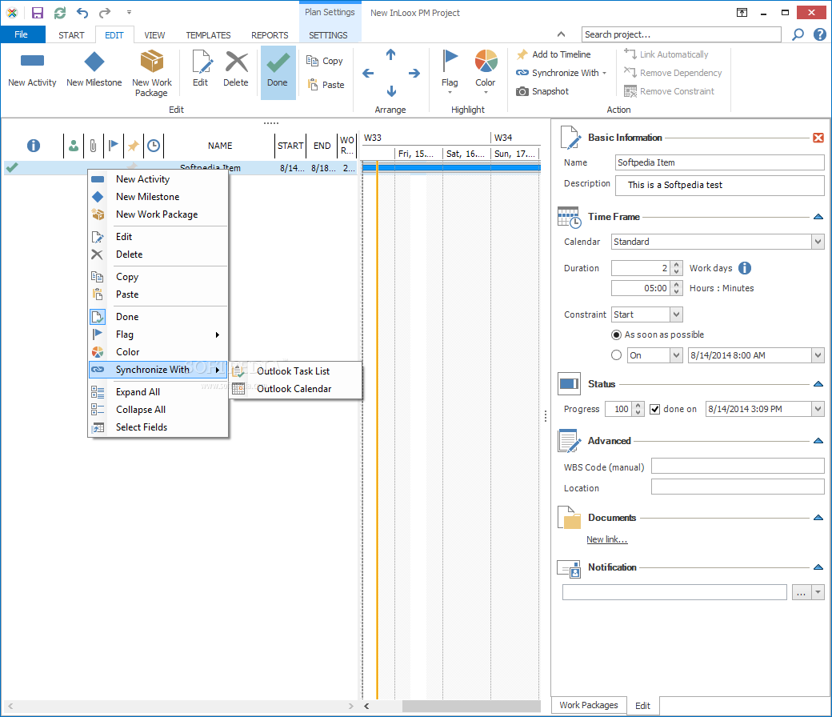Collapse the Time Frame section
832x717 pixels.
tap(818, 217)
